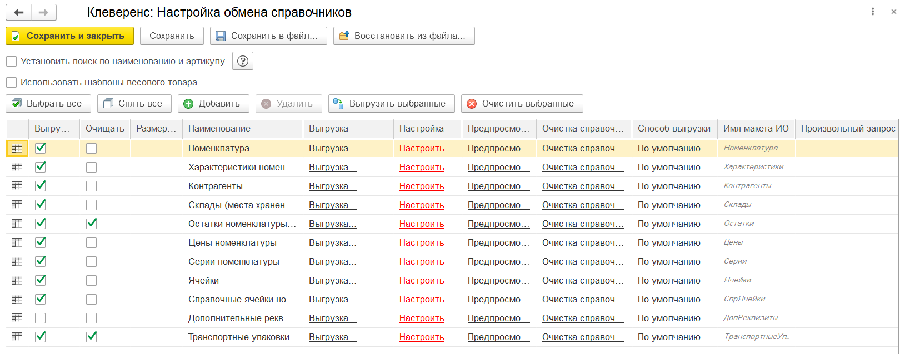Click the table icon of the Дополнительные реквизиты row
This screenshot has width=900, height=354.
point(17,318)
